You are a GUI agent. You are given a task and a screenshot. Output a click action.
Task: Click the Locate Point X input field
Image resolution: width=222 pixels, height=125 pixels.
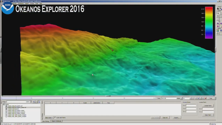tap(208, 109)
